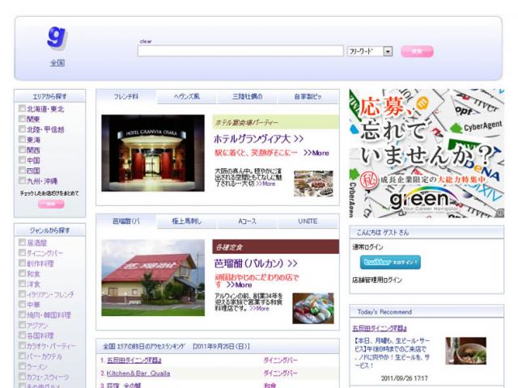Click the pink search button beside the dropdown

pyautogui.click(x=417, y=52)
